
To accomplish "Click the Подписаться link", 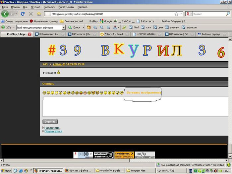I will click(x=53, y=131).
